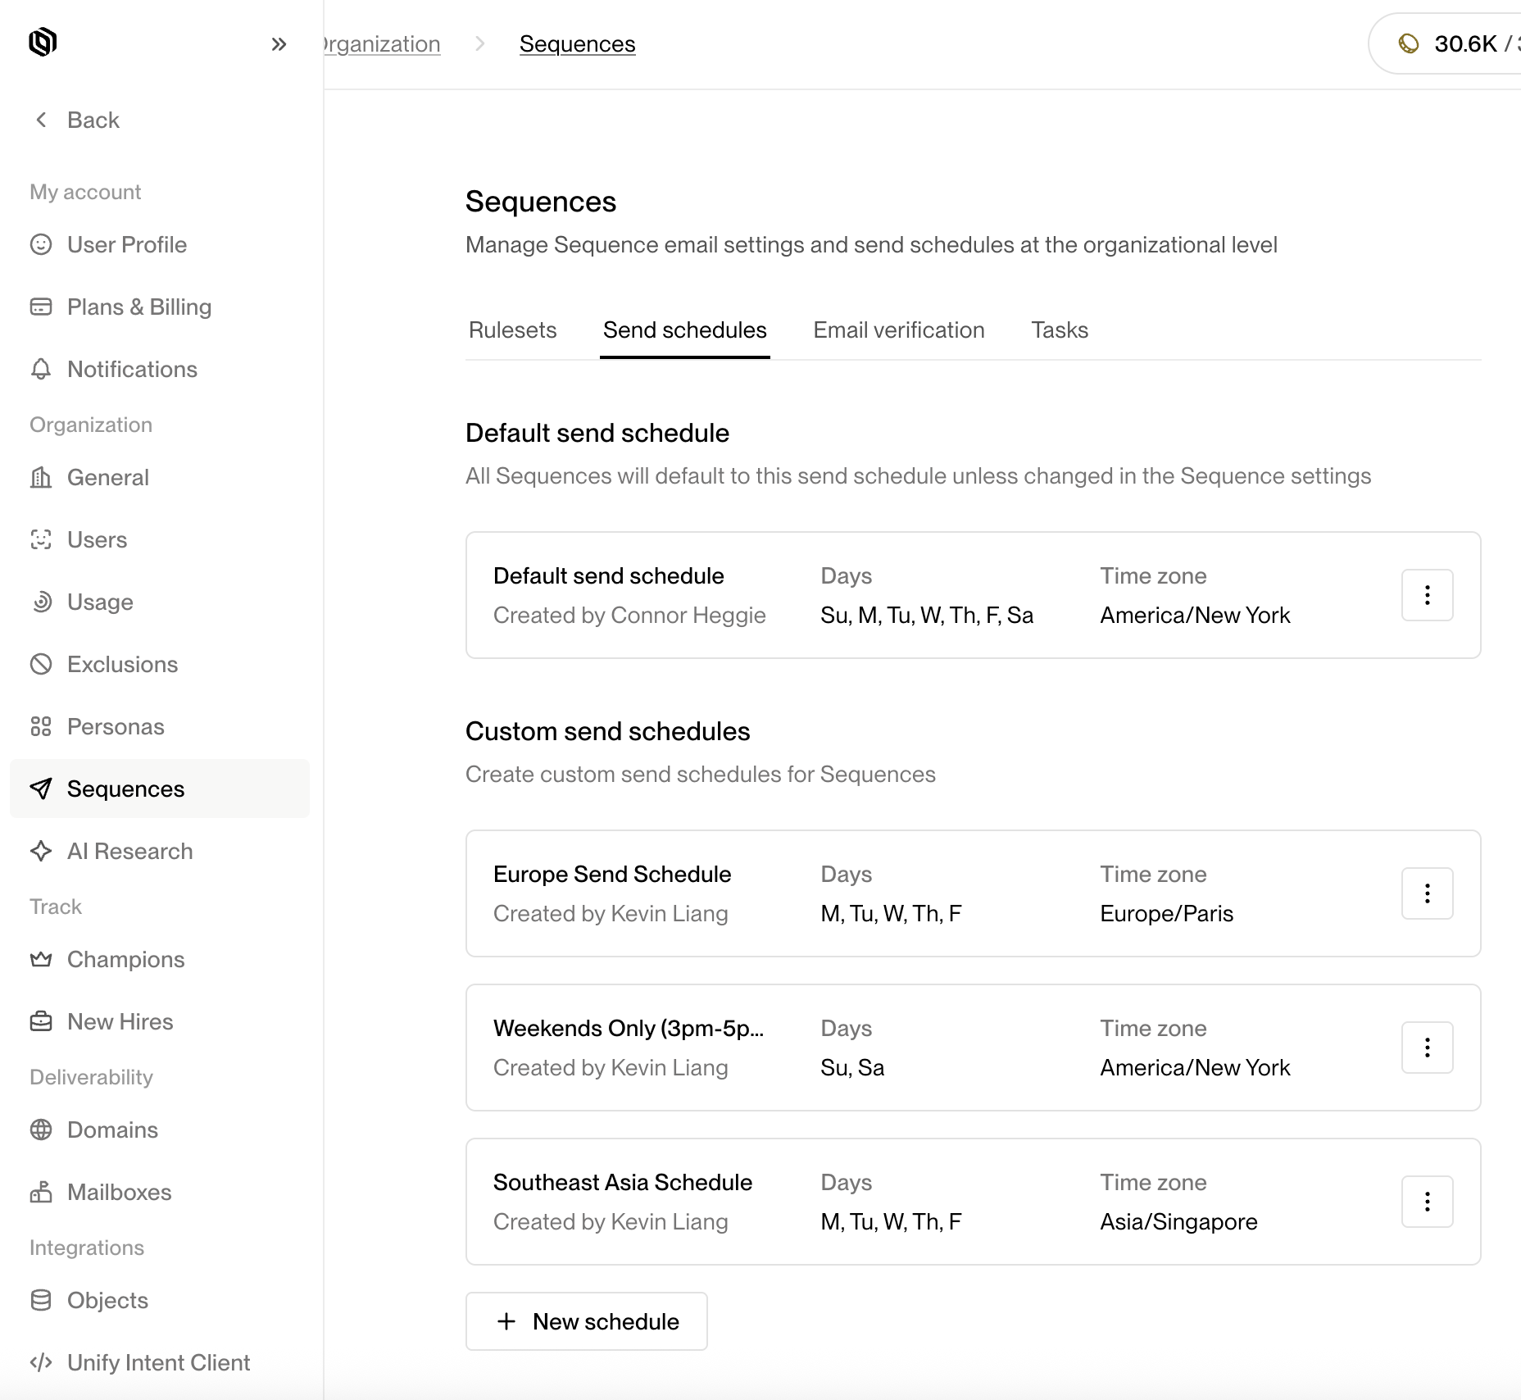The width and height of the screenshot is (1521, 1400).
Task: Click the 30.6K credits usage indicator
Action: (1455, 43)
